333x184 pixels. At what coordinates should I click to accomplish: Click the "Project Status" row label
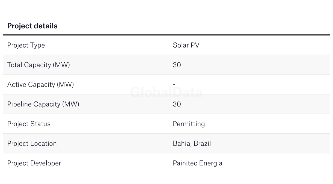29,124
